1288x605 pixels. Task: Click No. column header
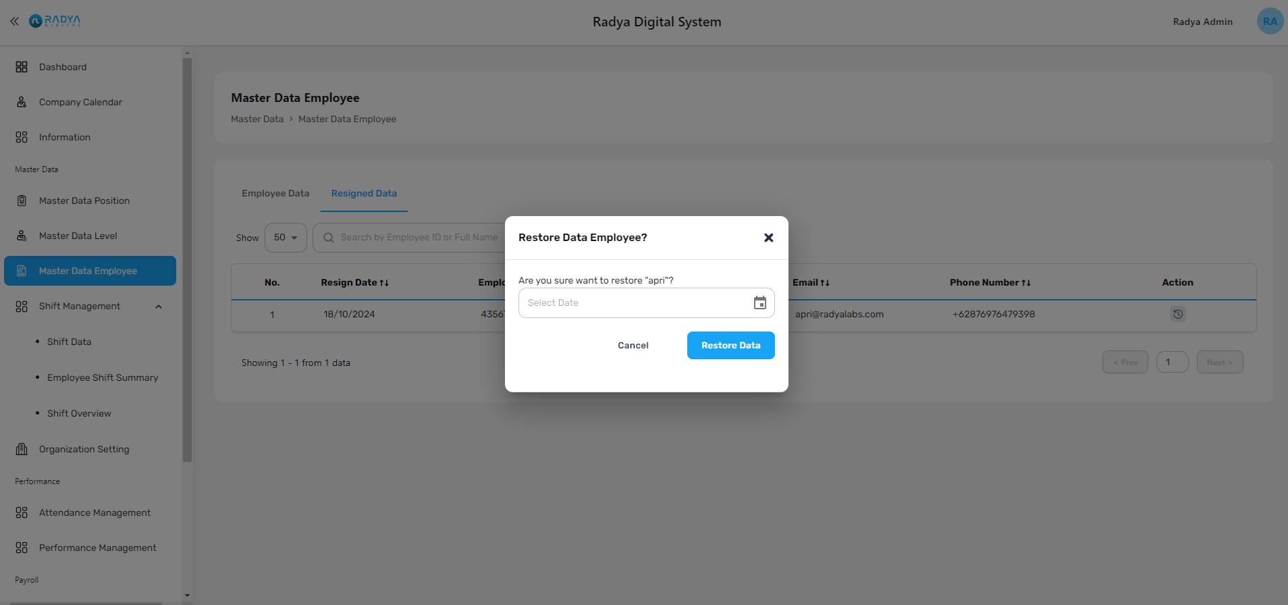pos(272,282)
